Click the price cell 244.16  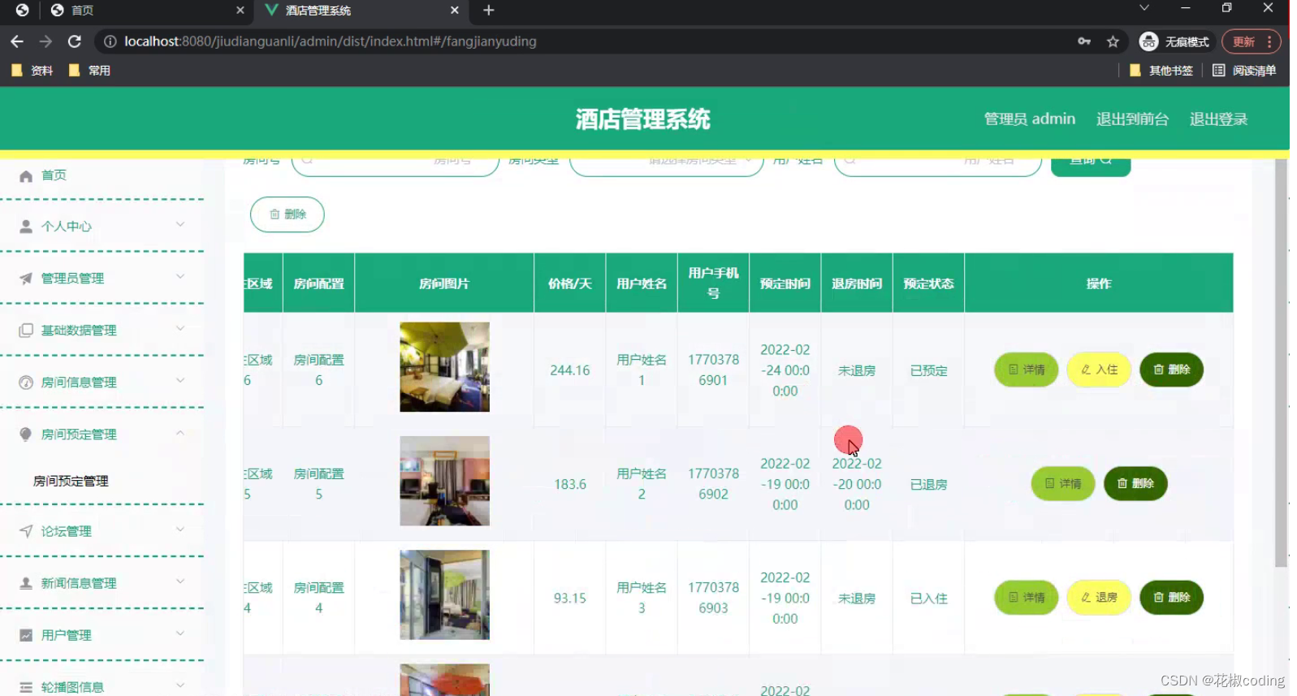pyautogui.click(x=570, y=370)
